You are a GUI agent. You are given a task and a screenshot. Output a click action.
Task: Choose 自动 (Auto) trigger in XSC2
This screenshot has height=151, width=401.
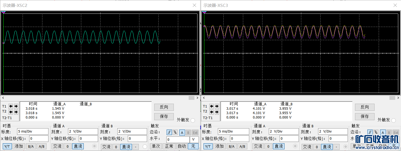182,146
